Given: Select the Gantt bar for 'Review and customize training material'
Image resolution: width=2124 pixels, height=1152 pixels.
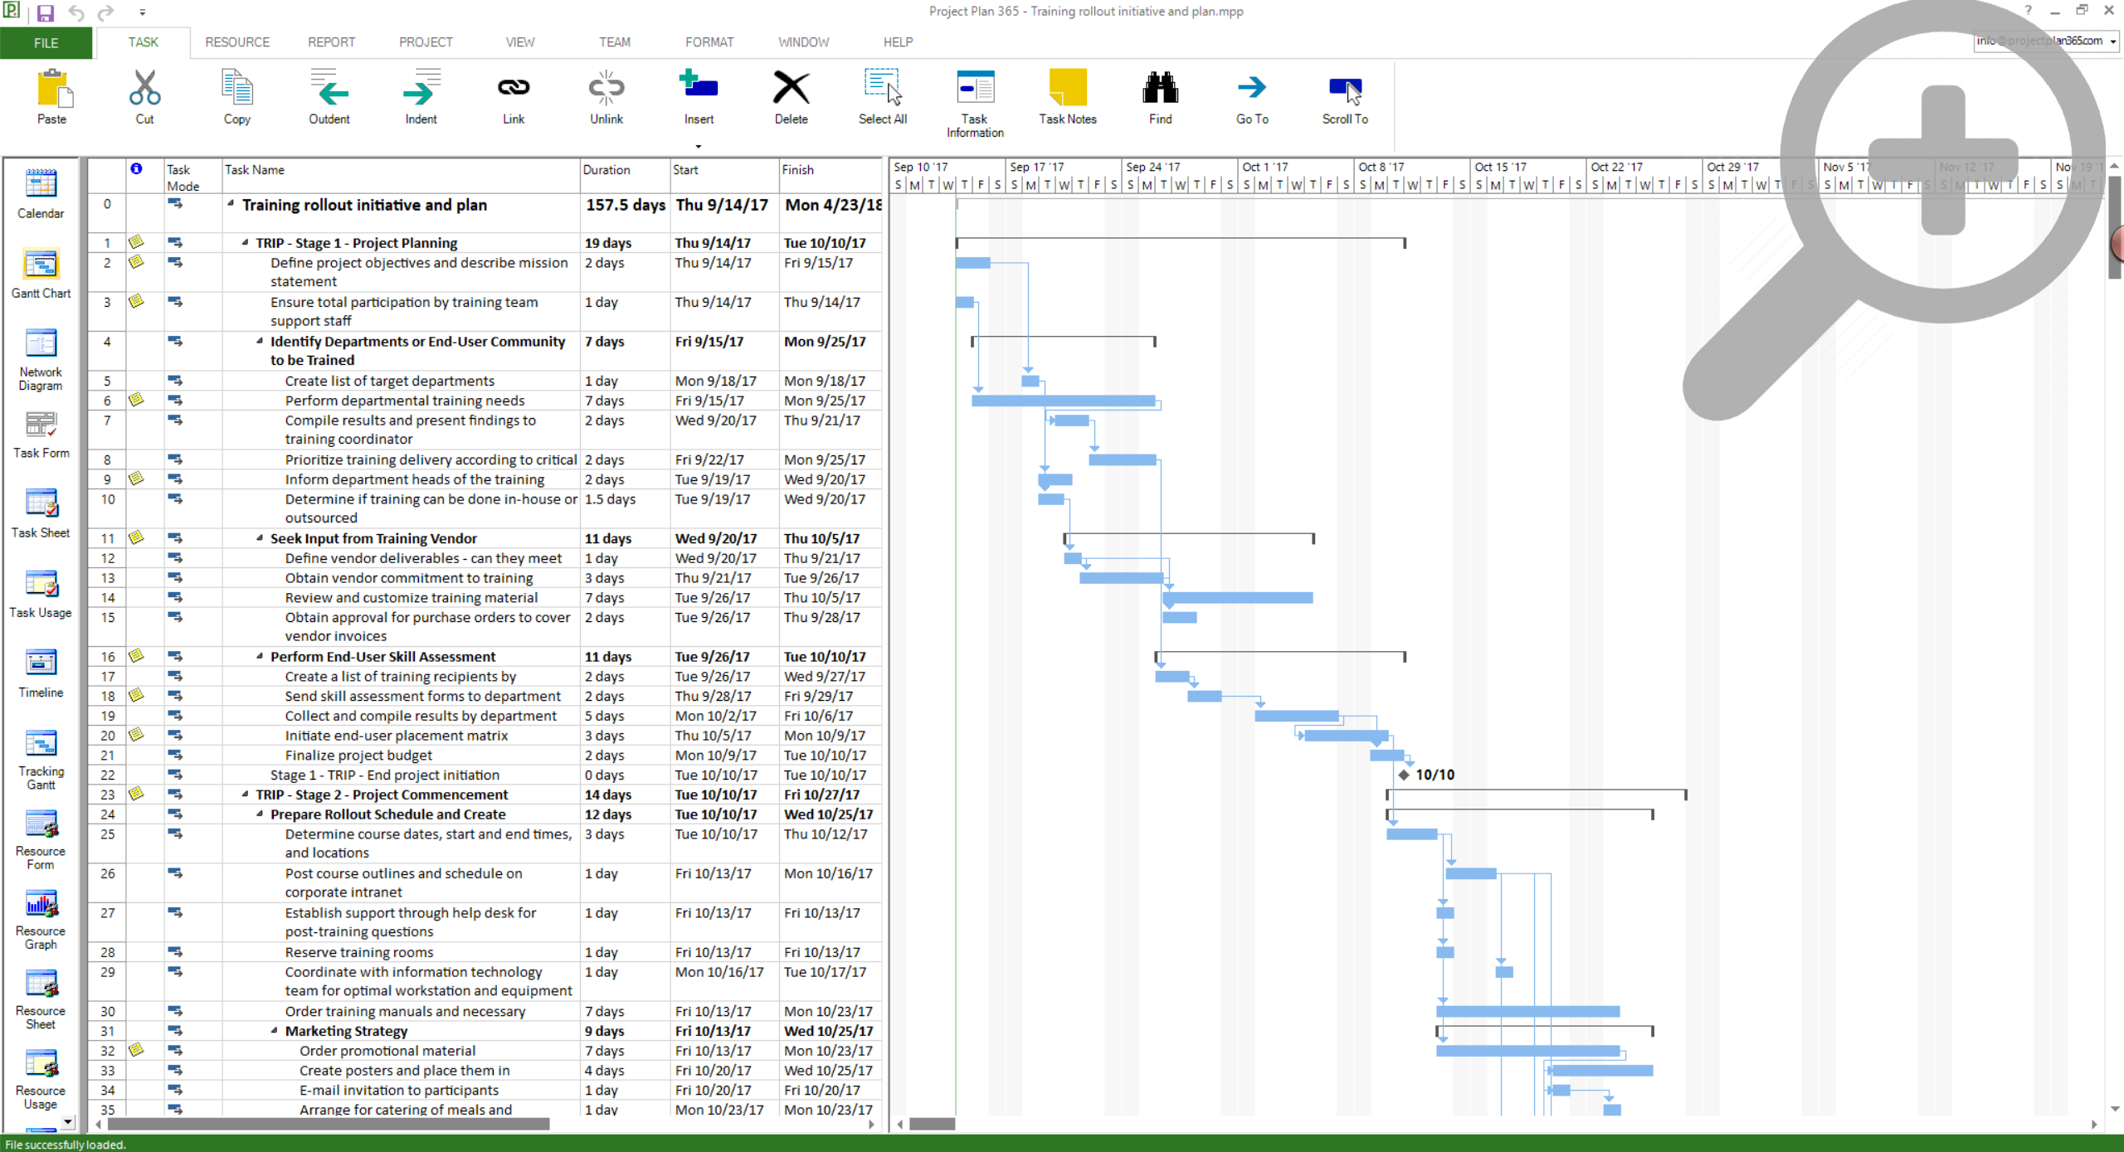Looking at the screenshot, I should [x=1238, y=597].
